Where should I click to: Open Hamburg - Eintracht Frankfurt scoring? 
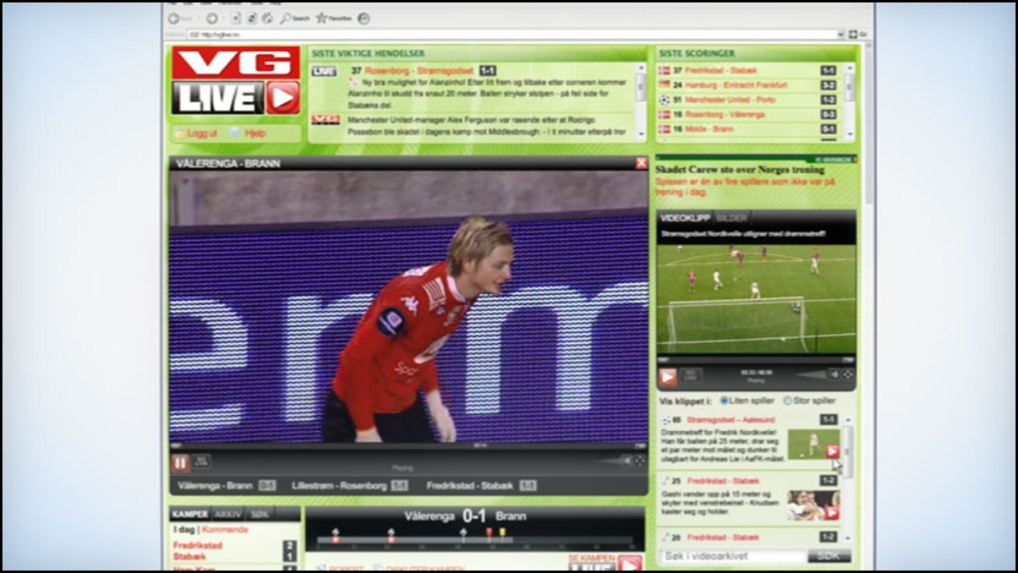736,85
